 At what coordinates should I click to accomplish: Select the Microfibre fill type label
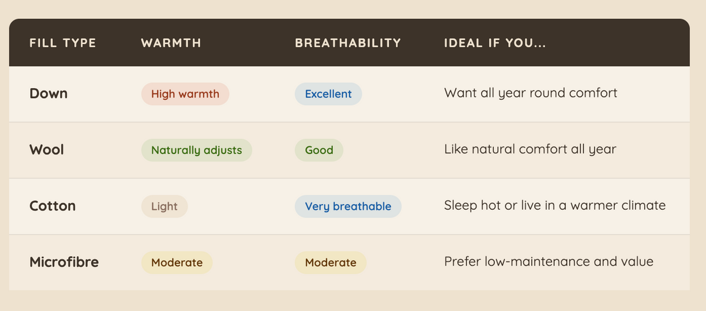pyautogui.click(x=64, y=262)
